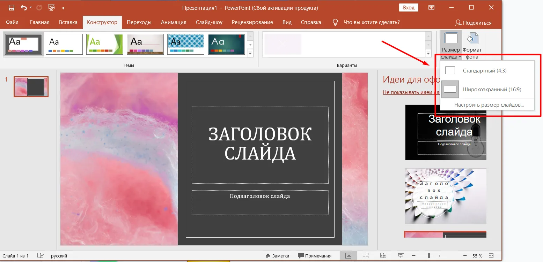
Task: Switch to slide sorter view icon
Action: (x=366, y=256)
